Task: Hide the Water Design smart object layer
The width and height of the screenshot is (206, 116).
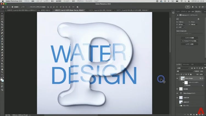Action: [x=177, y=78]
